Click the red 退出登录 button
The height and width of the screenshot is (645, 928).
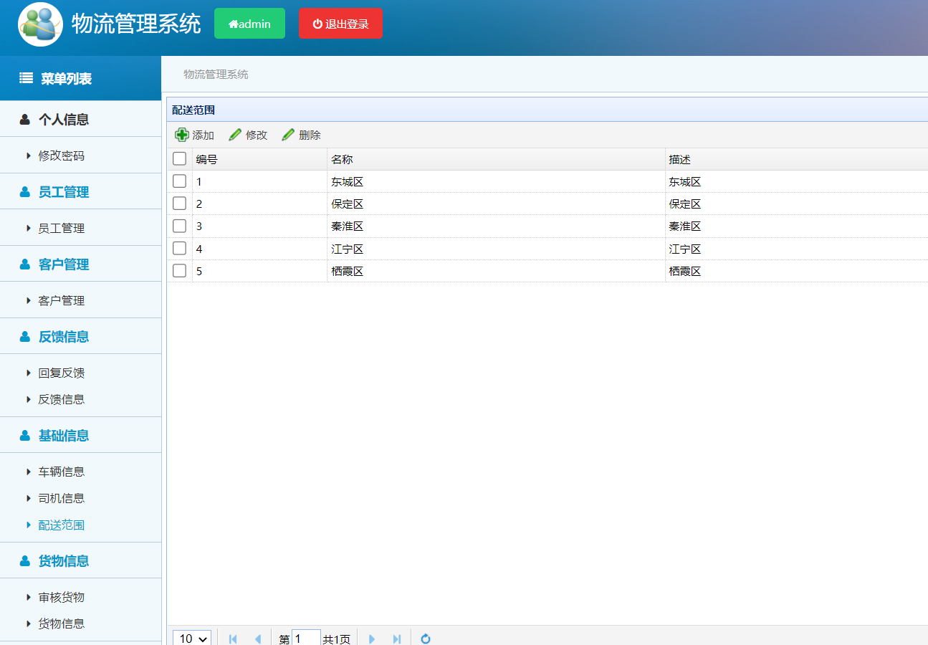[340, 23]
